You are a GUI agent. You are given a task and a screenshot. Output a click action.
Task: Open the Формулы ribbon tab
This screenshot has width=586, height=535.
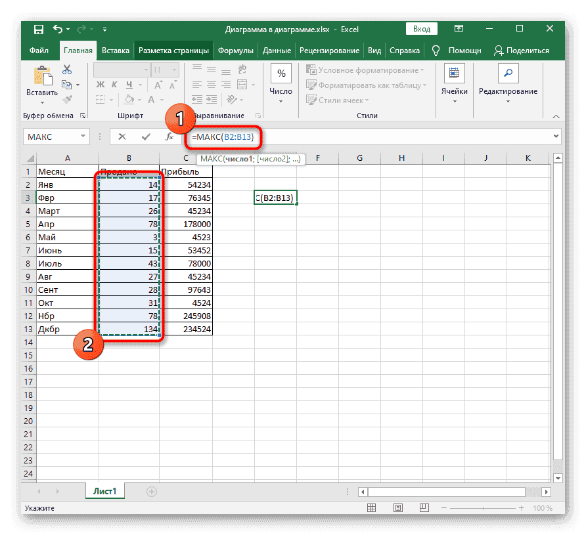click(235, 51)
